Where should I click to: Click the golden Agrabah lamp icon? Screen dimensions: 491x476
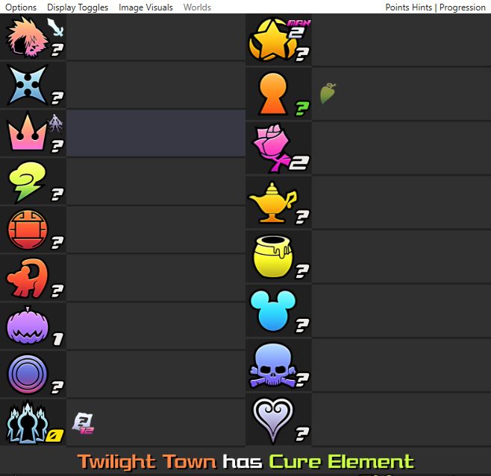[x=272, y=203]
